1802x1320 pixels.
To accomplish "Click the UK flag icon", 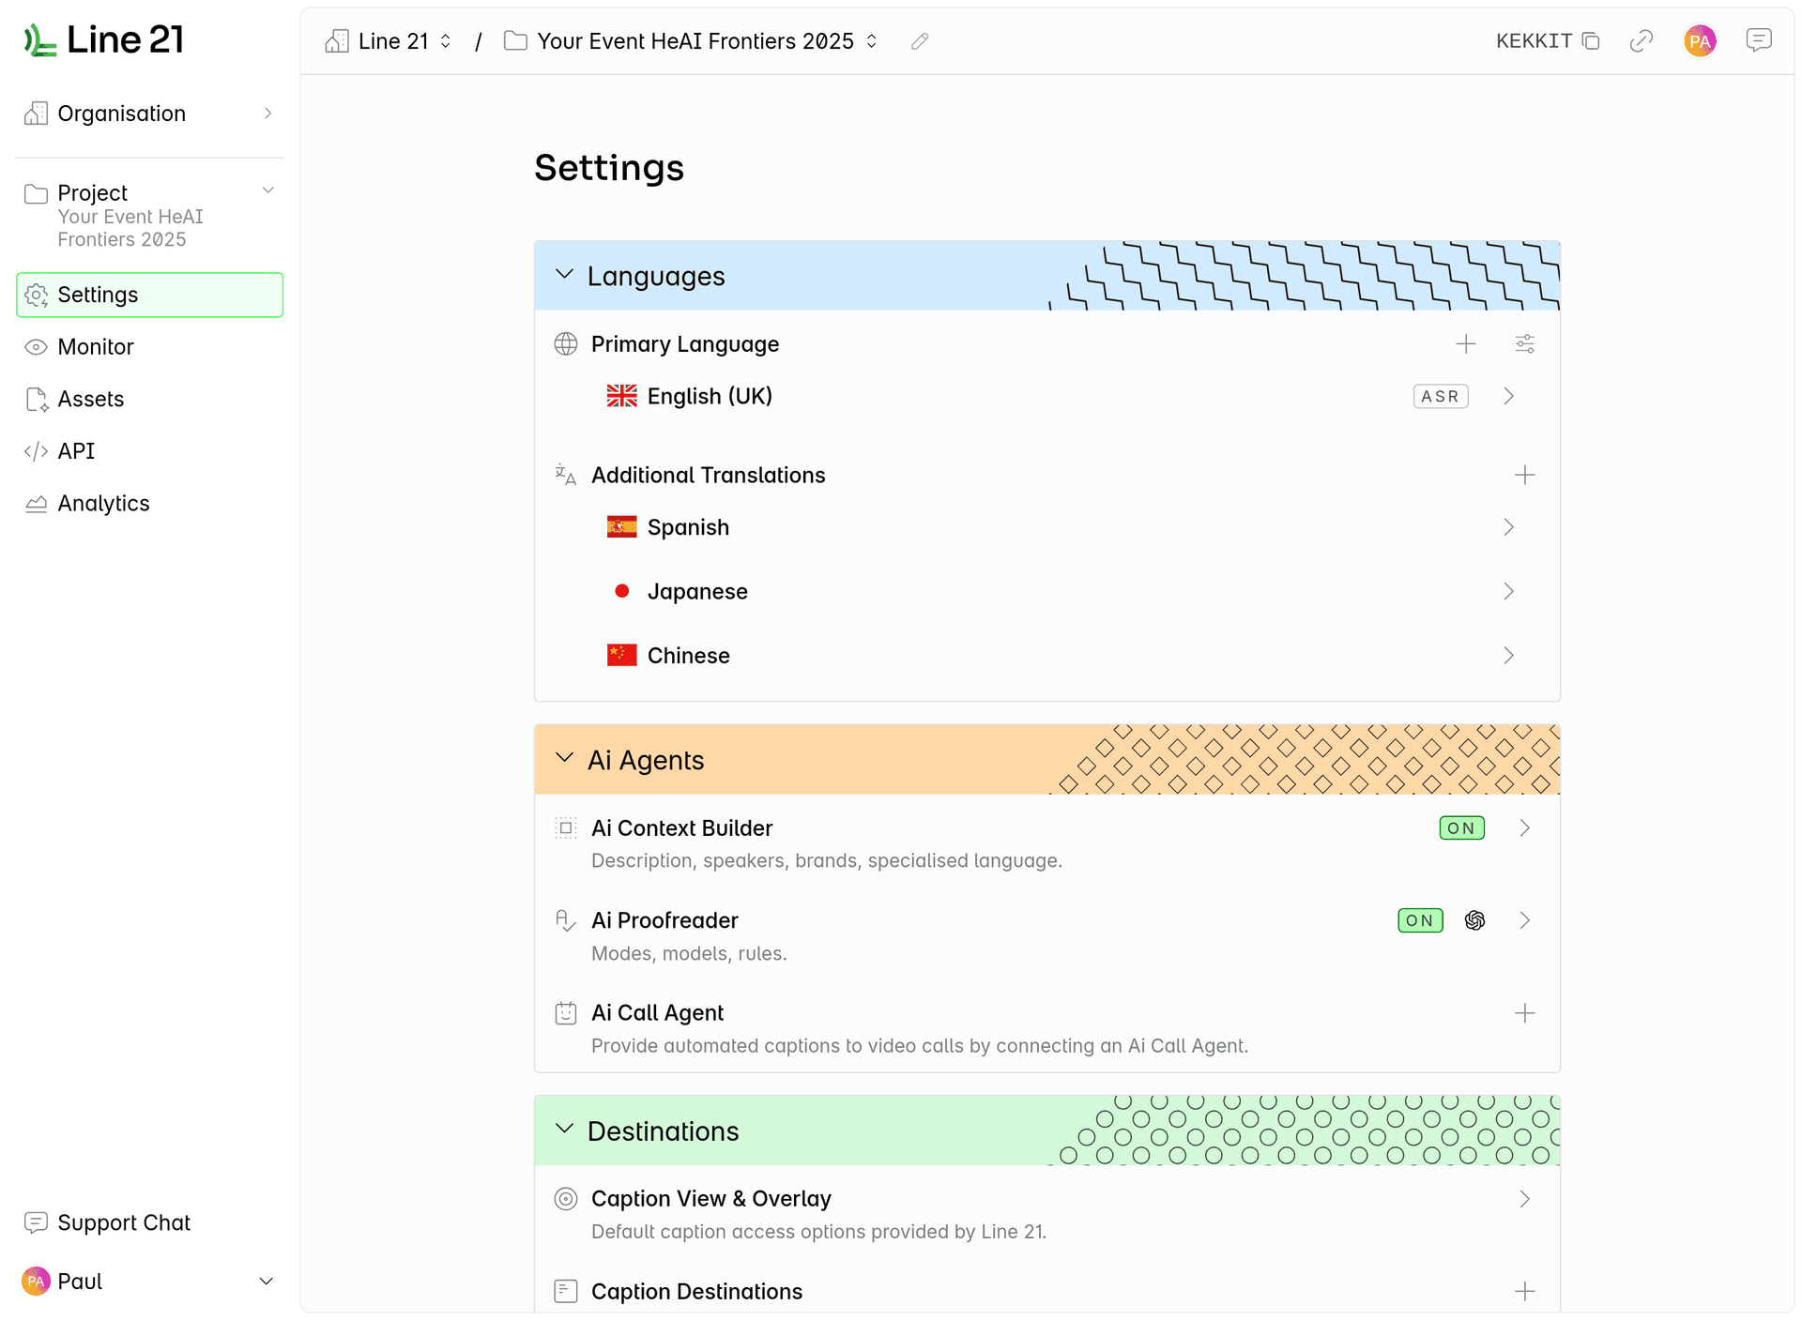I will pos(621,396).
